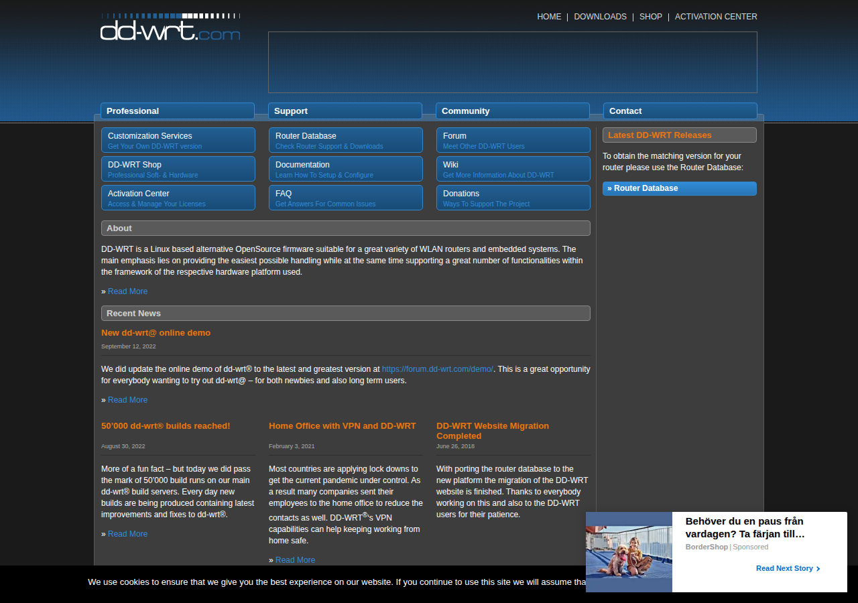Image resolution: width=858 pixels, height=603 pixels.
Task: Click the sponsored ad photo of dogs
Action: (x=629, y=552)
